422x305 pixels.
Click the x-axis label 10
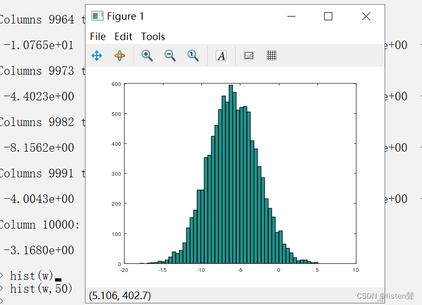[356, 270]
